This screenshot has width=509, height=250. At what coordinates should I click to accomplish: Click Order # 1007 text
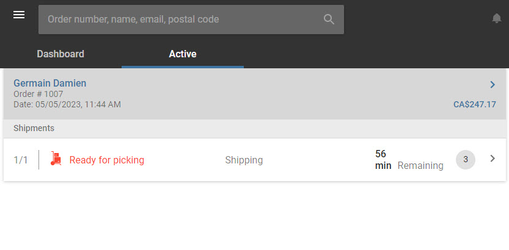point(38,95)
